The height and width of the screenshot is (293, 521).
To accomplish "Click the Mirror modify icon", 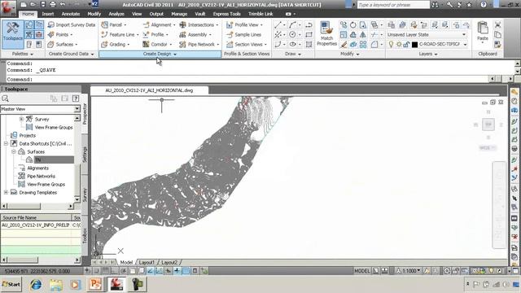I will click(363, 34).
